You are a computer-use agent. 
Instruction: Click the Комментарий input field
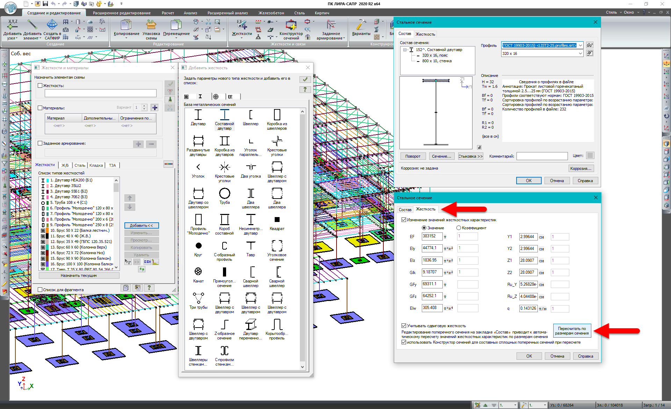(x=542, y=156)
